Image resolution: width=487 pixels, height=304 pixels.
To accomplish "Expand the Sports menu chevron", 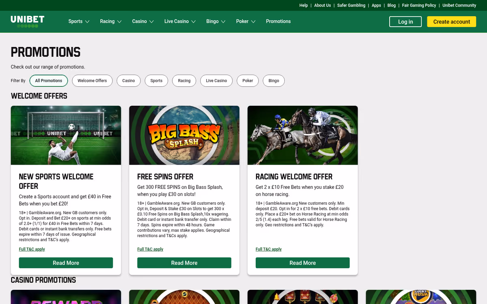I will tap(87, 21).
